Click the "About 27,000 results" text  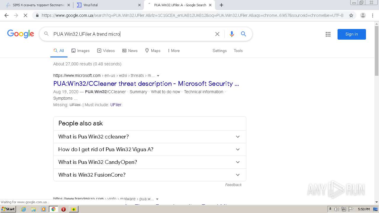coord(87,64)
